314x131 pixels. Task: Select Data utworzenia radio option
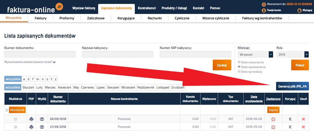point(239,62)
